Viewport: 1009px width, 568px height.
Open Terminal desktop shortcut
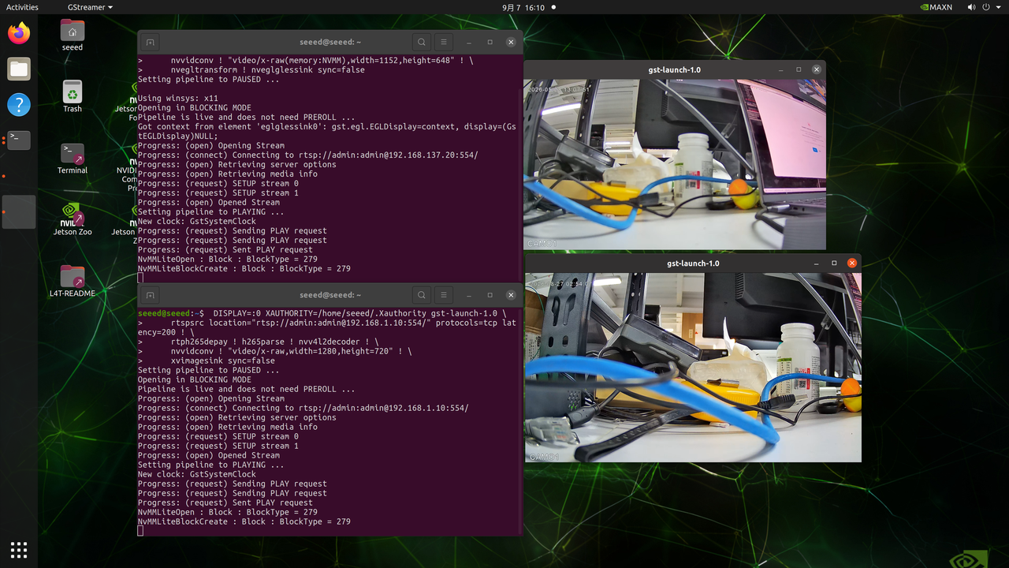(x=73, y=158)
